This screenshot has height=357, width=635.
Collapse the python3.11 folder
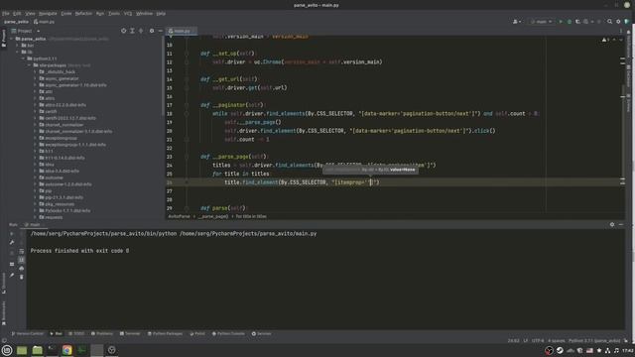click(24, 59)
